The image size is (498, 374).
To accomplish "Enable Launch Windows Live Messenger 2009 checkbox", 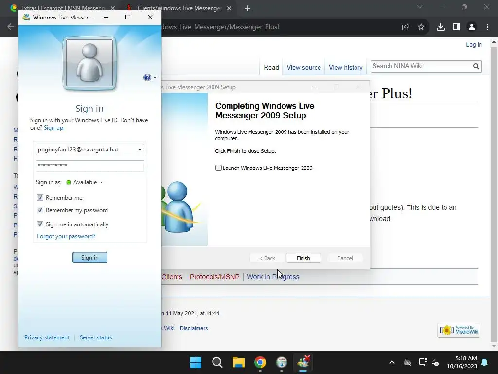I will [218, 168].
